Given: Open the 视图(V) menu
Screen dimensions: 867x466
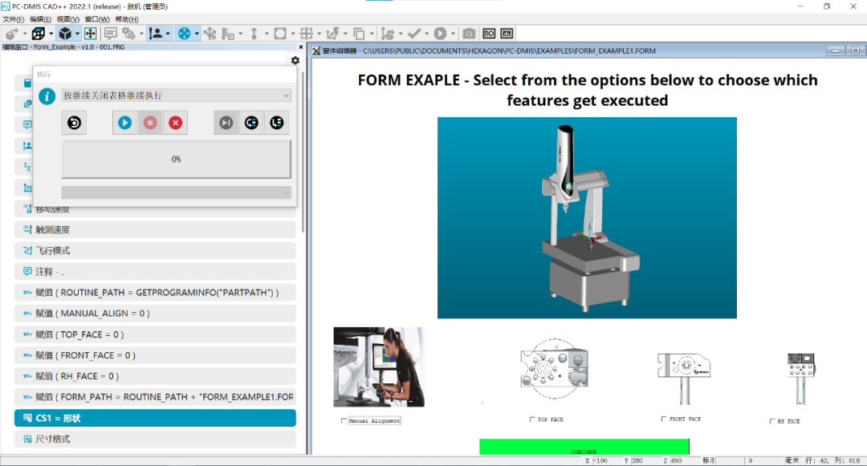Looking at the screenshot, I should (68, 19).
